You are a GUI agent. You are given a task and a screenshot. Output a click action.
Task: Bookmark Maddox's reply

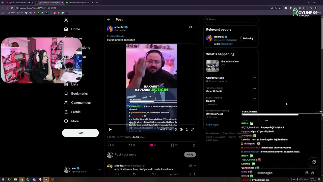[x=190, y=174]
